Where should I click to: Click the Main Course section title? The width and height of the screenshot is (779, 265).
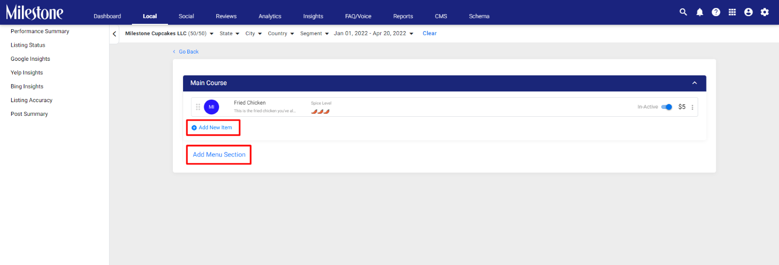(x=208, y=83)
